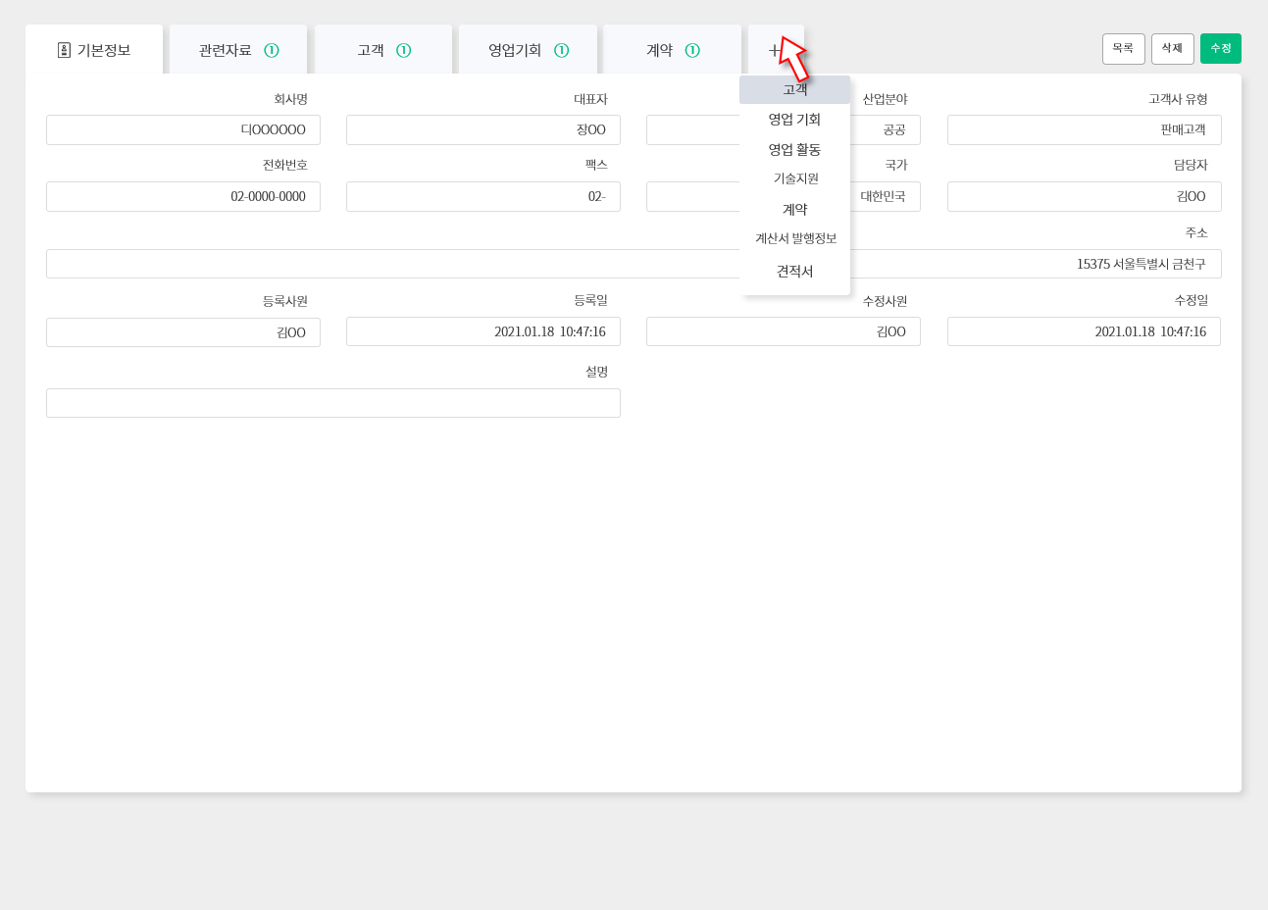Click the 전화번호 label
This screenshot has height=910, width=1268.
click(x=284, y=165)
